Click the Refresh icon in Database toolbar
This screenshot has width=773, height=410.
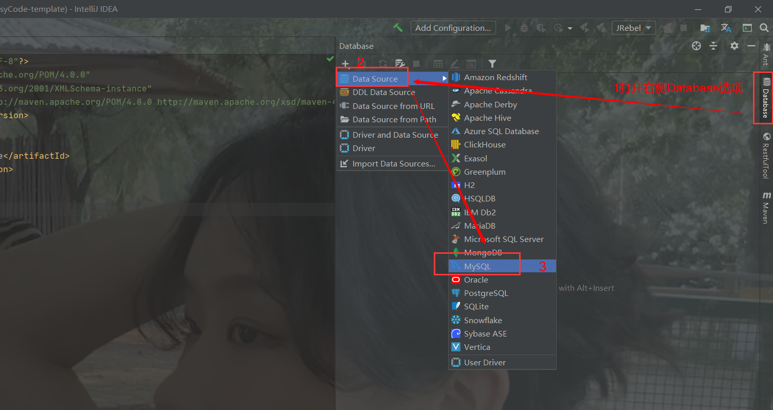click(x=383, y=64)
